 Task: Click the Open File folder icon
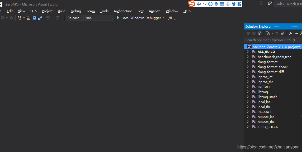pyautogui.click(x=29, y=18)
